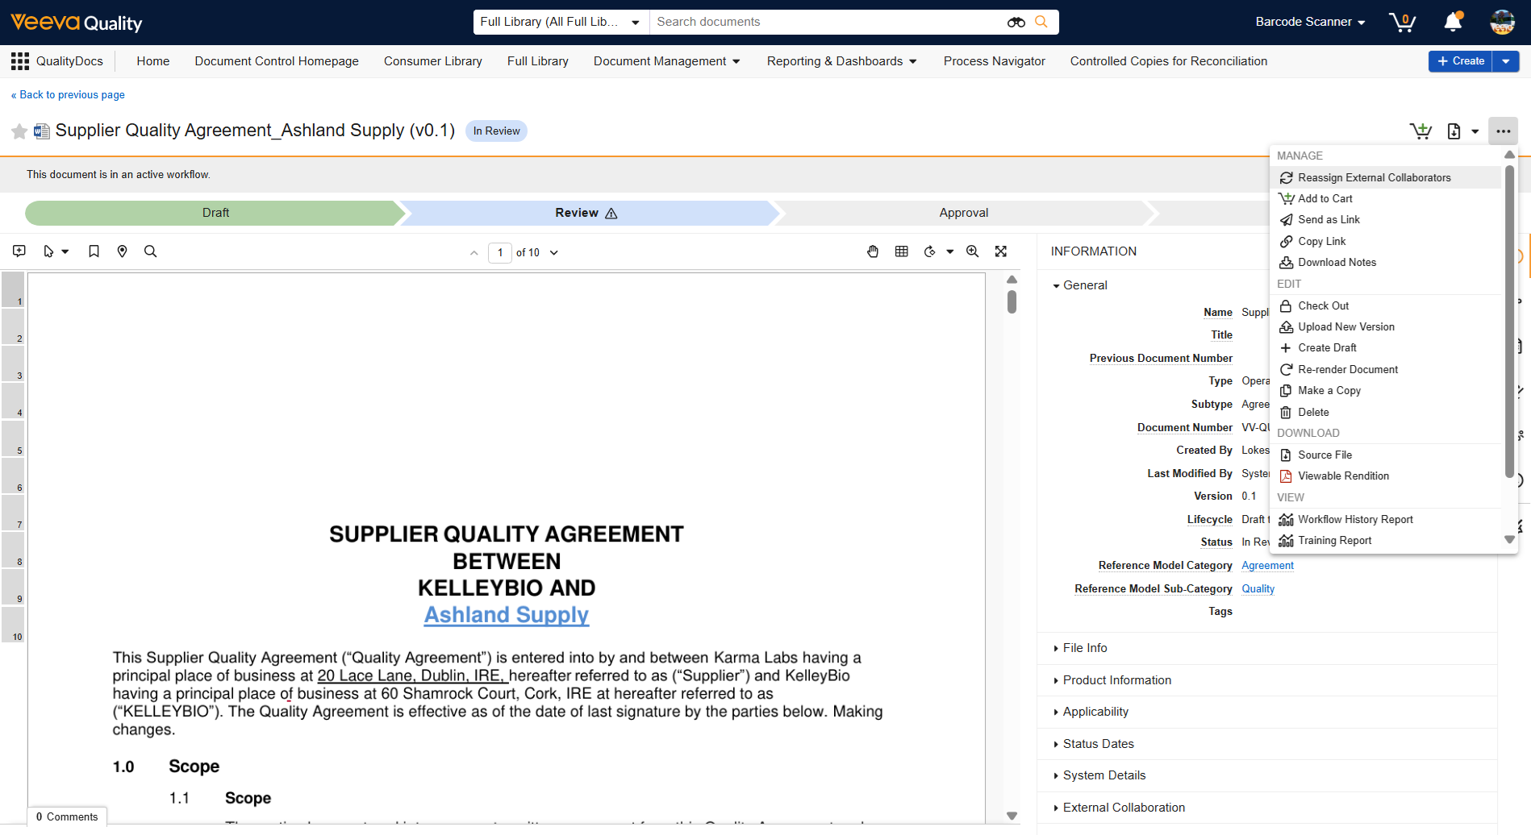Open the QualityDocs app grid icon
The image size is (1531, 835).
tap(20, 61)
